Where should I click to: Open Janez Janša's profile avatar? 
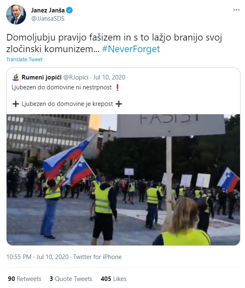click(x=16, y=14)
